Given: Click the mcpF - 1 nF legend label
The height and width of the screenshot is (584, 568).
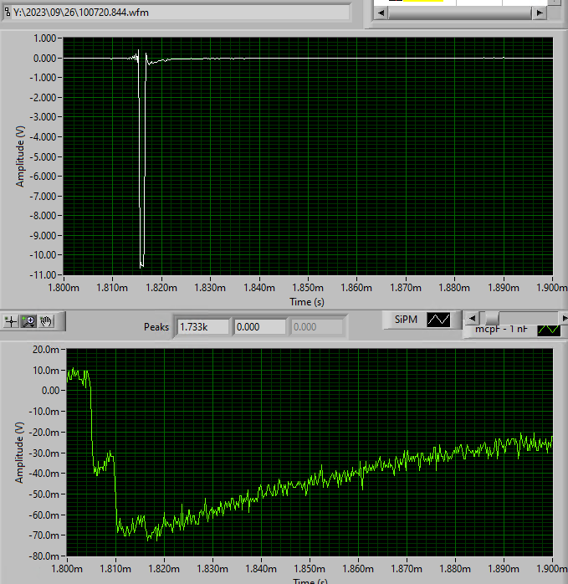Looking at the screenshot, I should 501,329.
